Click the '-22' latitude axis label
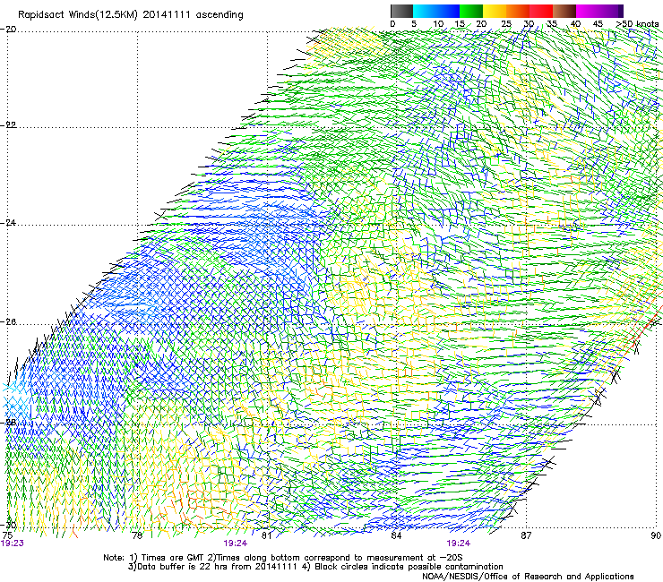Screen dimensions: 663x582 9,125
